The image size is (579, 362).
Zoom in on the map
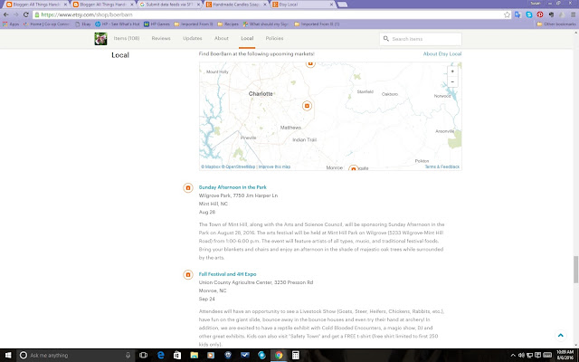tap(452, 71)
